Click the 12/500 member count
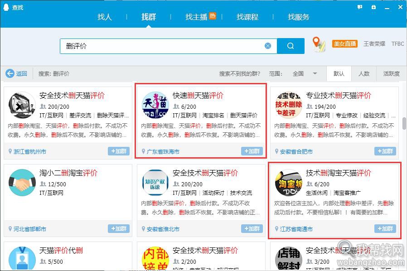 tap(57, 184)
